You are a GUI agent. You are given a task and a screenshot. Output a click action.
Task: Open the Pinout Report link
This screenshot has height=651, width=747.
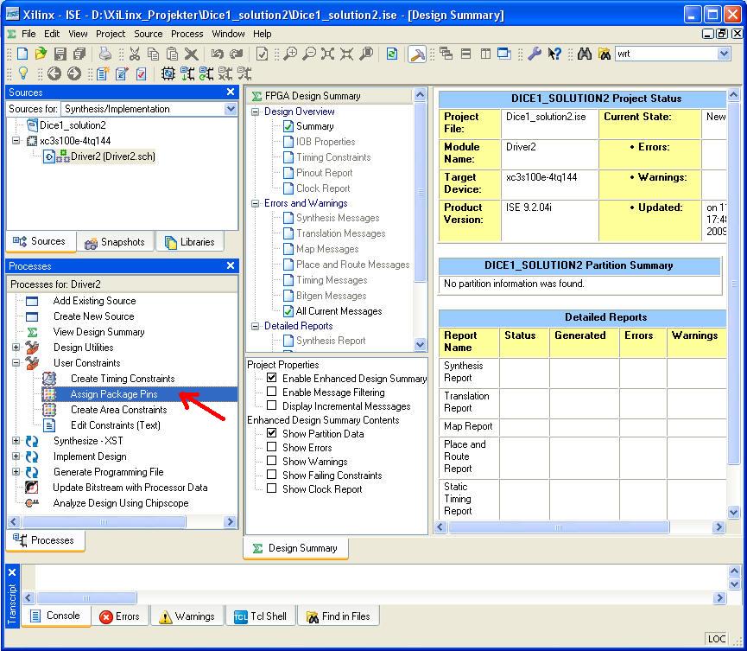coord(325,173)
